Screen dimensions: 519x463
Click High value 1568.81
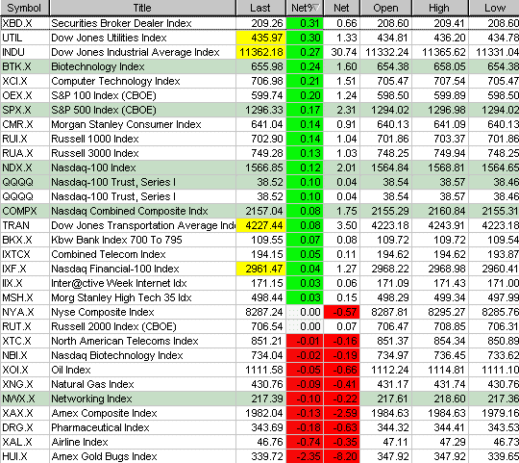click(x=440, y=167)
